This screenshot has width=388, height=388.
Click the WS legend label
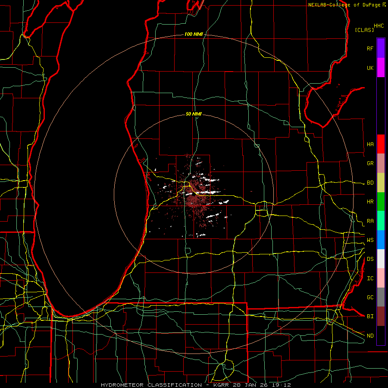(x=370, y=240)
